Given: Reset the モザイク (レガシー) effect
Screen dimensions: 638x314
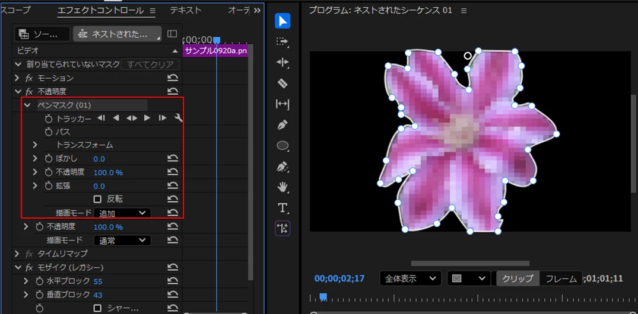Looking at the screenshot, I should tap(173, 267).
